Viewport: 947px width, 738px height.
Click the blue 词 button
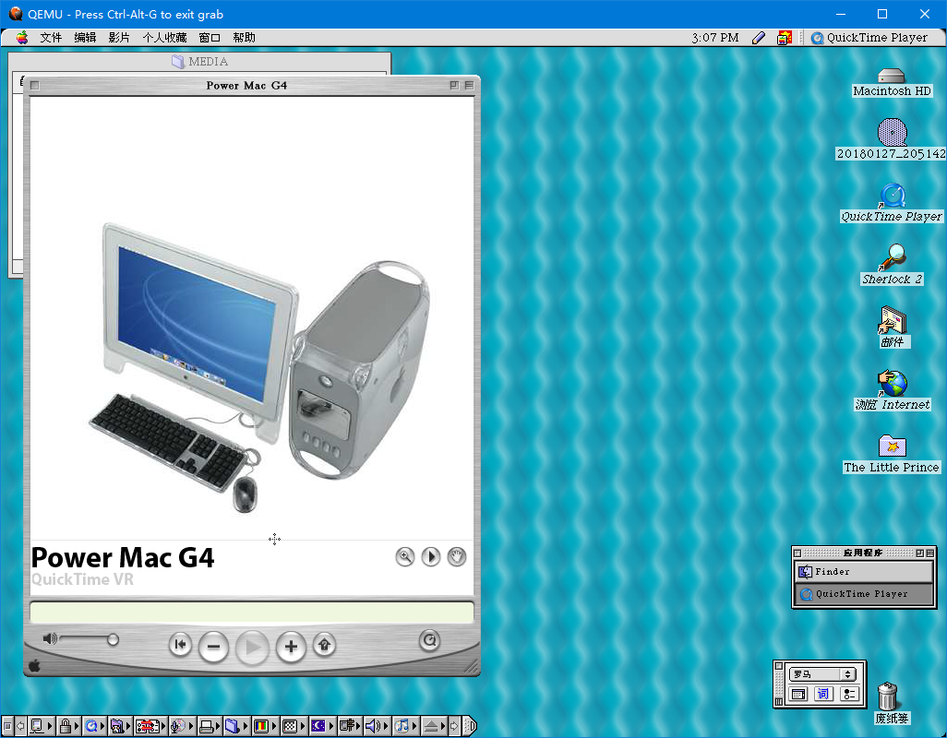(x=822, y=694)
